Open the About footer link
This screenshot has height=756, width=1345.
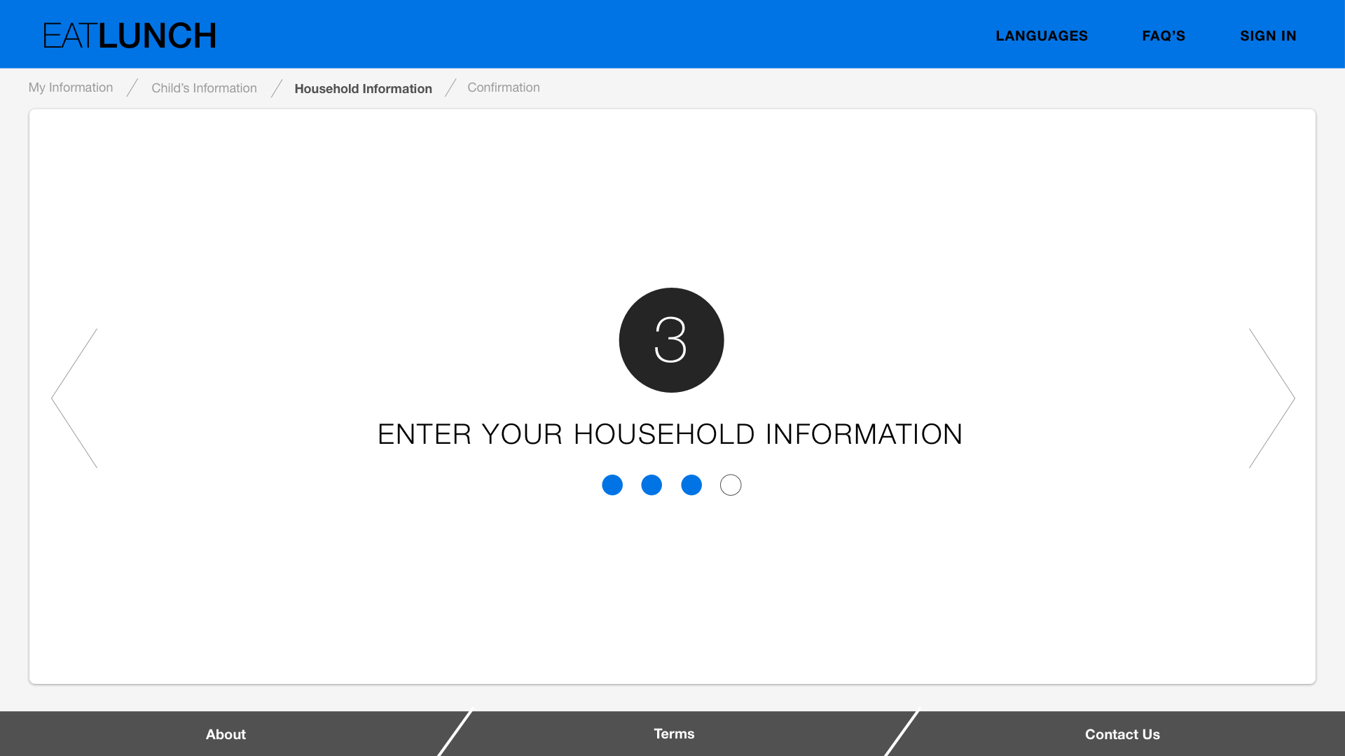226,734
